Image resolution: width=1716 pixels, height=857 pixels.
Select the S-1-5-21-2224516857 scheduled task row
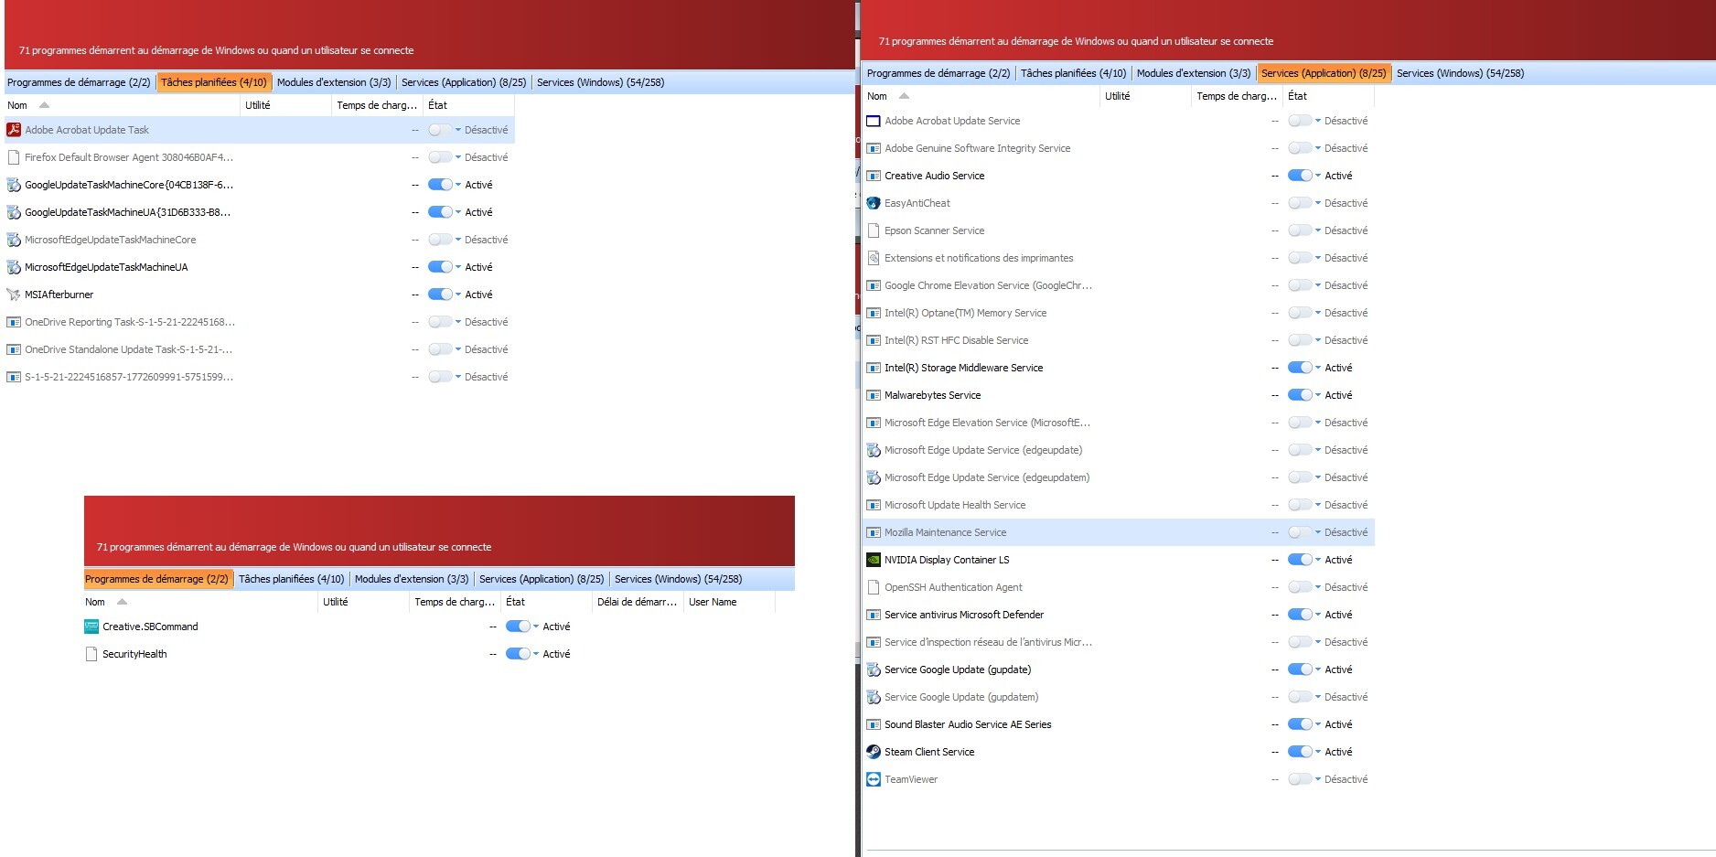[x=260, y=377]
